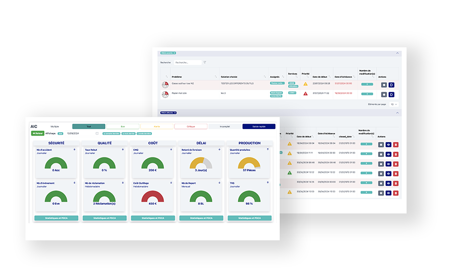The image size is (468, 280).
Task: Click grey archive button on 16/04/2024 11:11 row
Action: pyautogui.click(x=381, y=154)
